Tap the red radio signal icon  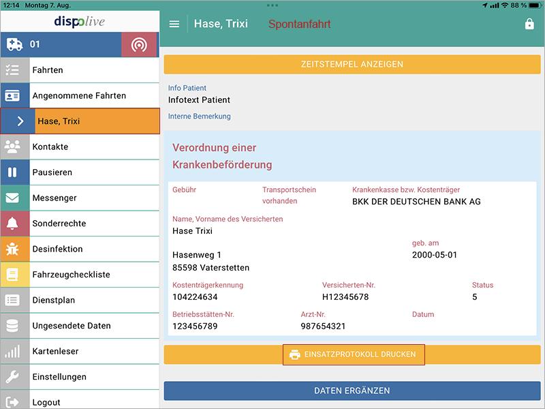(x=139, y=45)
